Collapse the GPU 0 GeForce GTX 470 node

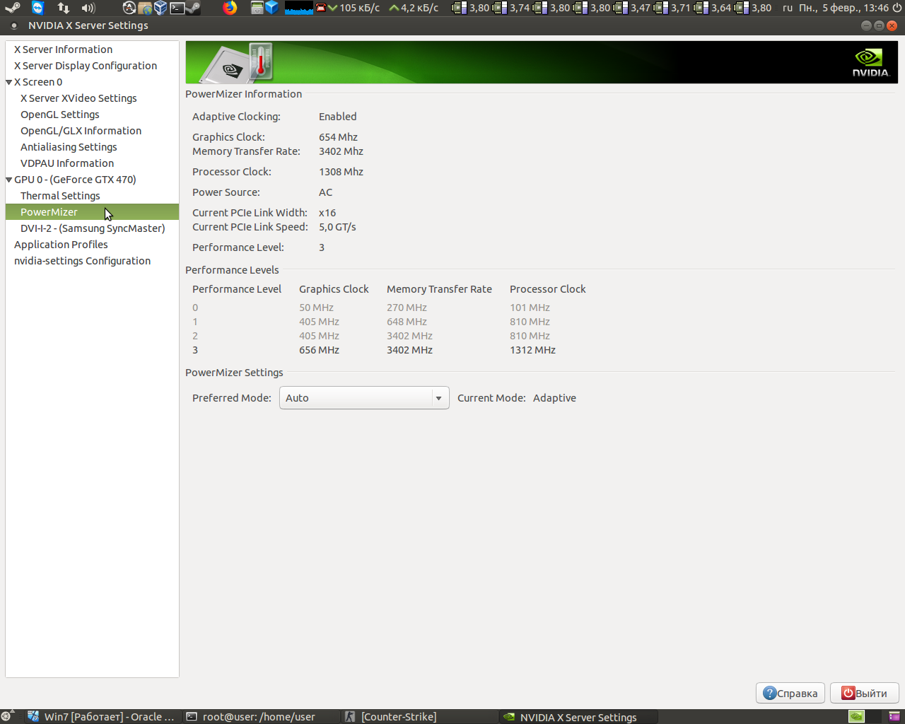coord(9,180)
